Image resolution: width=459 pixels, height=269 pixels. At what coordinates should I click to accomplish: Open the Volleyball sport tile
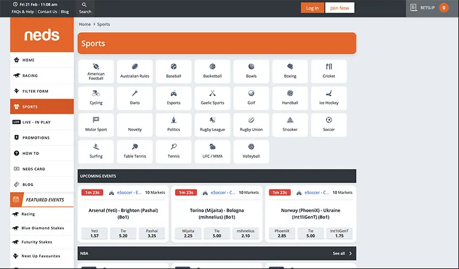(251, 152)
